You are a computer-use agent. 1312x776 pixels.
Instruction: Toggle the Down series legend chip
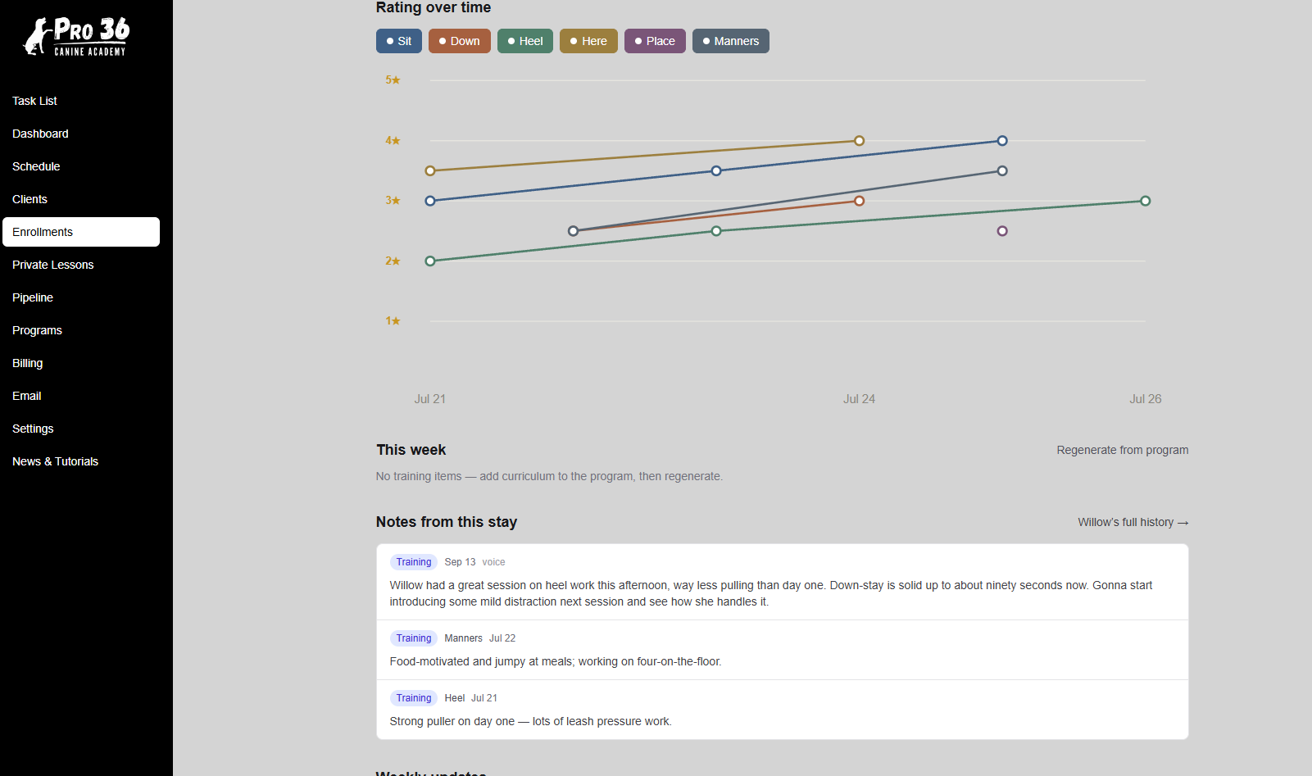coord(460,41)
